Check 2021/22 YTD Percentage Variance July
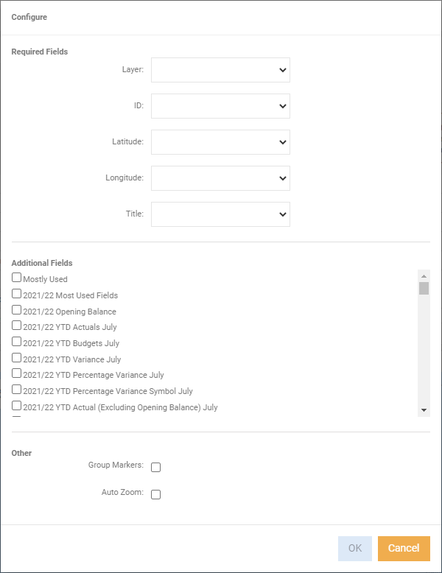 (x=16, y=373)
